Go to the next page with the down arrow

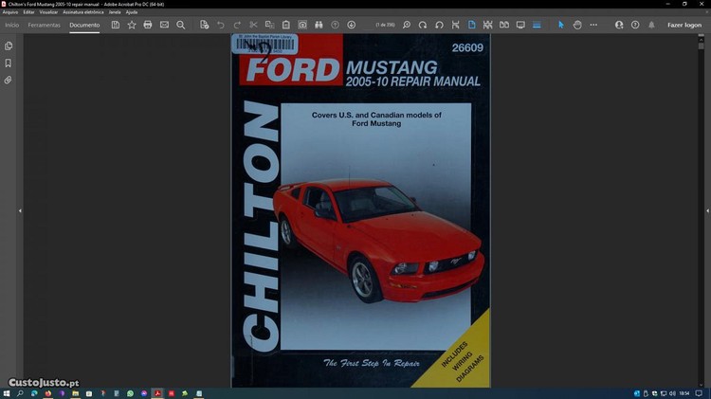coord(352,25)
